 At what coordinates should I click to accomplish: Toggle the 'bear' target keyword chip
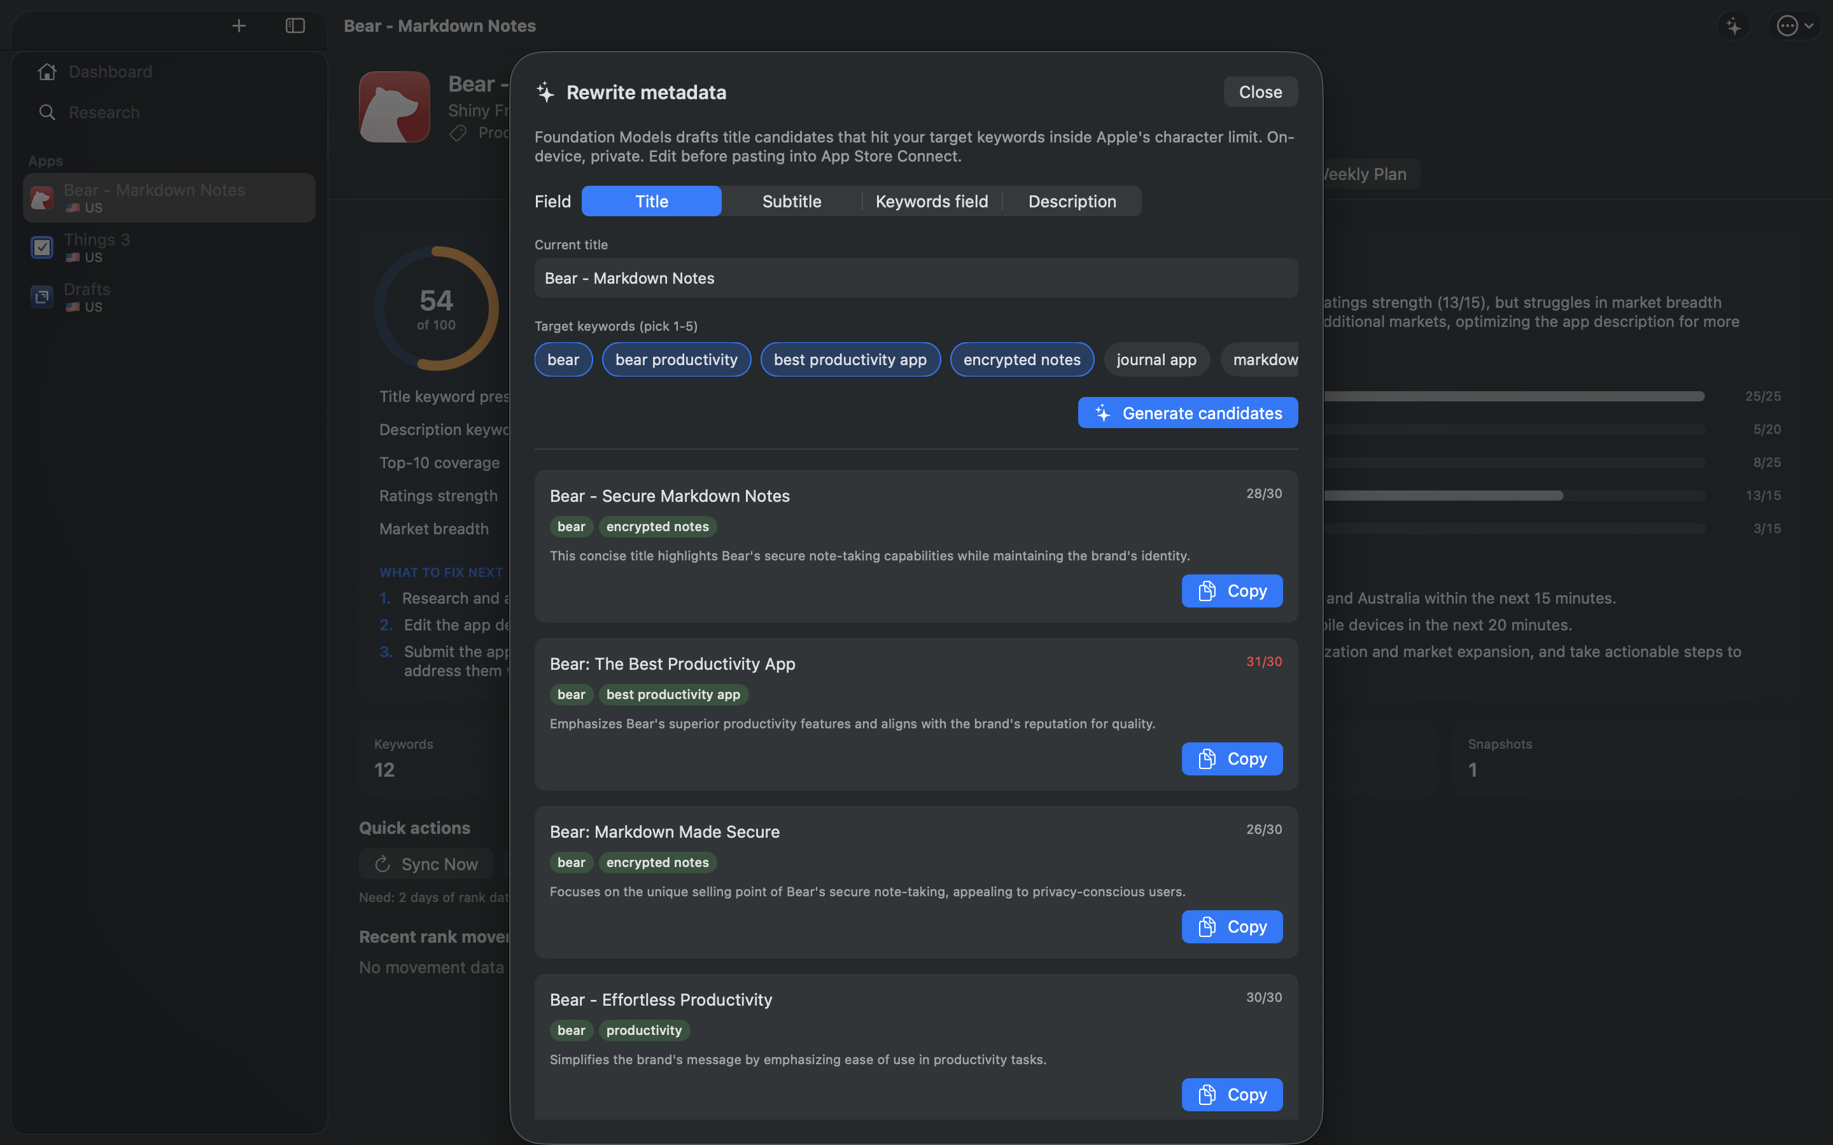[x=563, y=359]
